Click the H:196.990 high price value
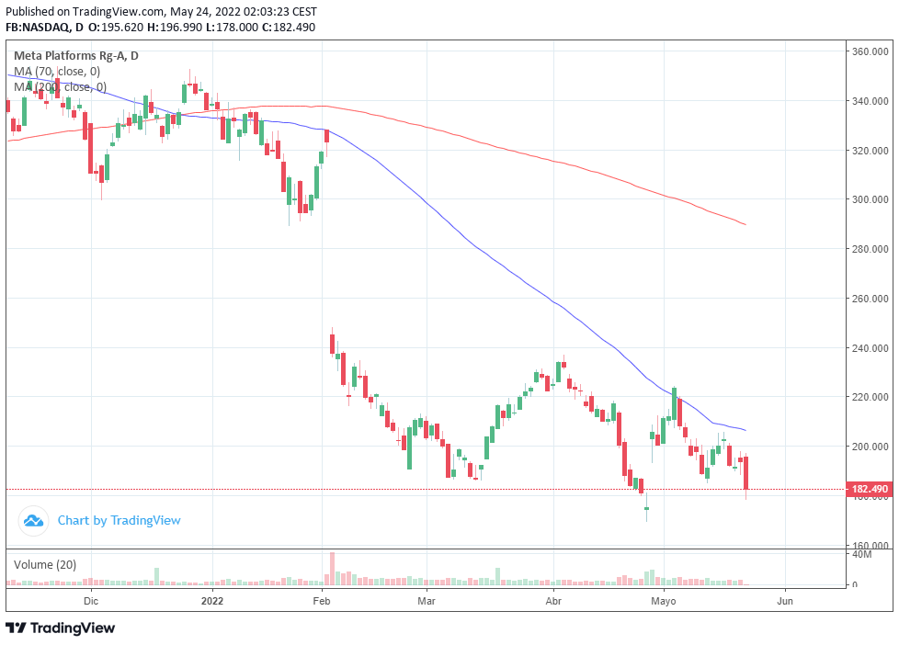 [175, 27]
